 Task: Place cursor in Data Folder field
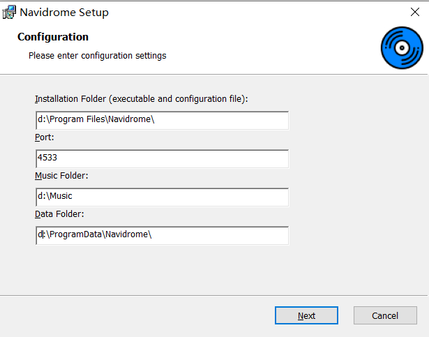(162, 235)
